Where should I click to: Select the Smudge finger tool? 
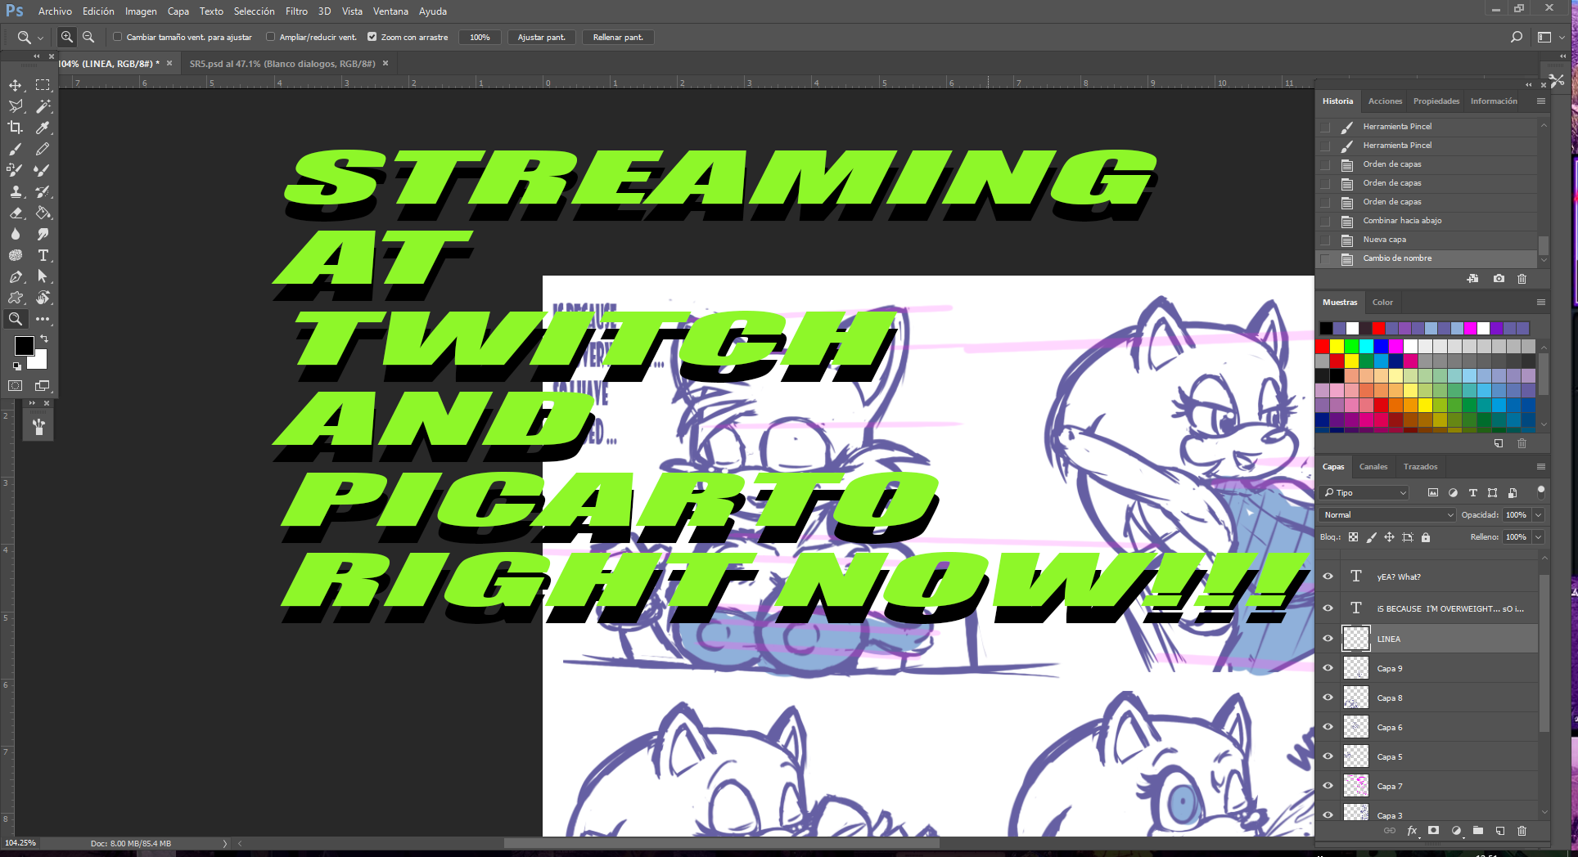43,234
